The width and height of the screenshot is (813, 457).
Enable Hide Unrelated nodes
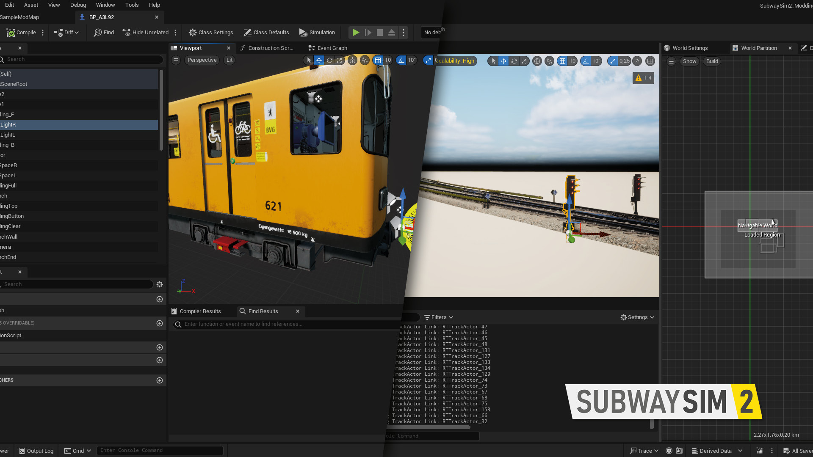click(146, 32)
